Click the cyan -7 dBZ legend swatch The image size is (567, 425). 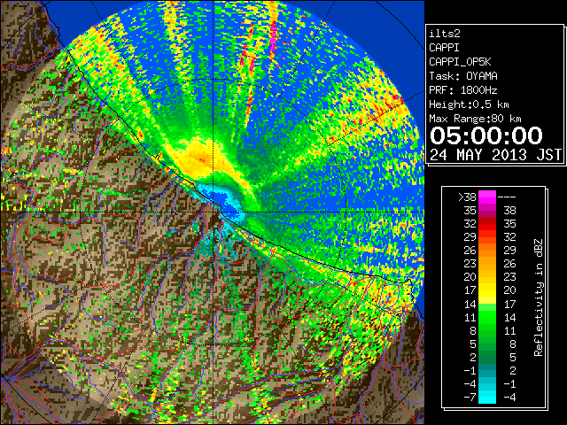pyautogui.click(x=487, y=397)
